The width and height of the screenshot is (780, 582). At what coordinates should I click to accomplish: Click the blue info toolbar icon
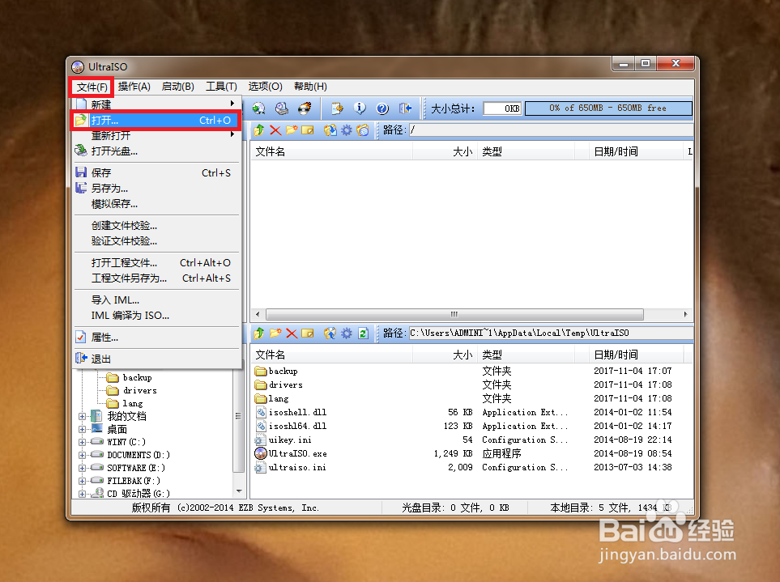coord(360,108)
